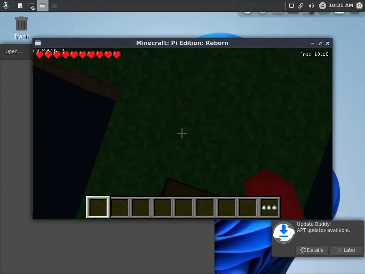
Task: Select the first highlighted hotbar slot
Action: tap(98, 207)
